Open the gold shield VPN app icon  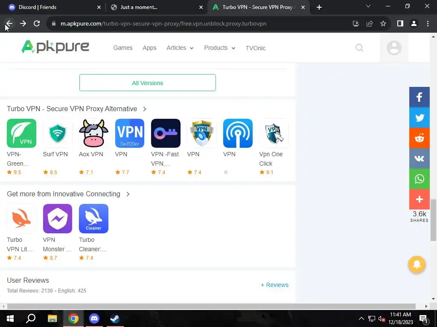(x=202, y=133)
